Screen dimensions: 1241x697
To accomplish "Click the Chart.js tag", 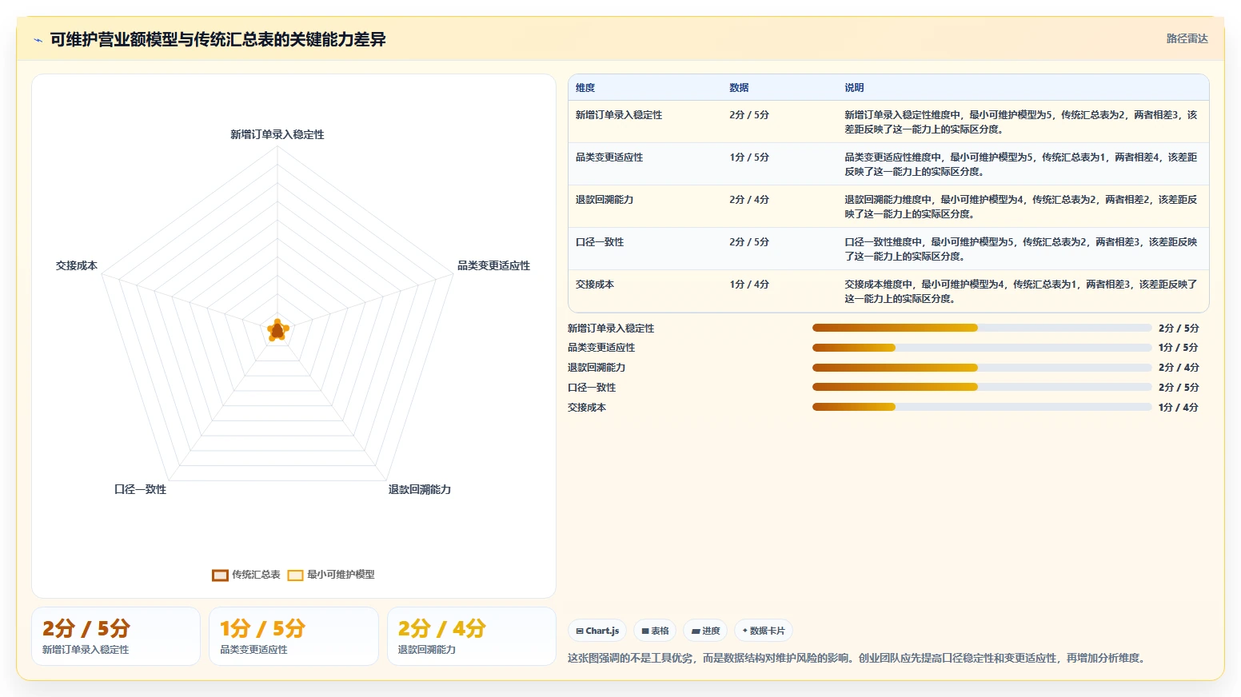I will 597,631.
